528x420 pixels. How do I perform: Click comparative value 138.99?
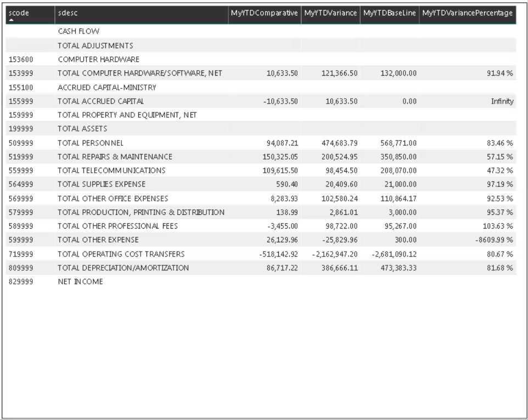[x=287, y=212]
